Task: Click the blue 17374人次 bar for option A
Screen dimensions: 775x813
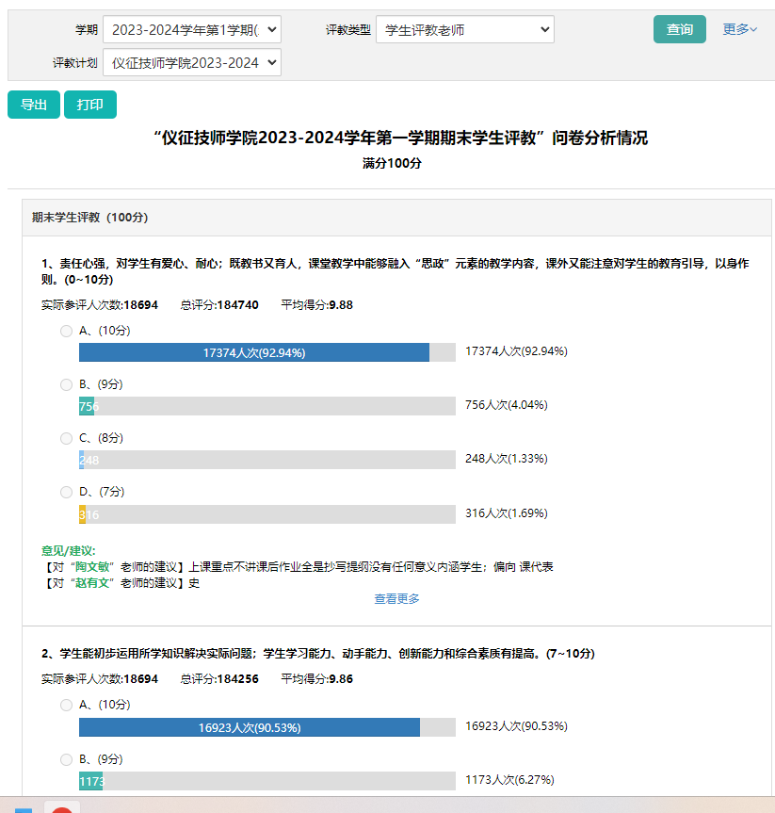Action: tap(253, 352)
